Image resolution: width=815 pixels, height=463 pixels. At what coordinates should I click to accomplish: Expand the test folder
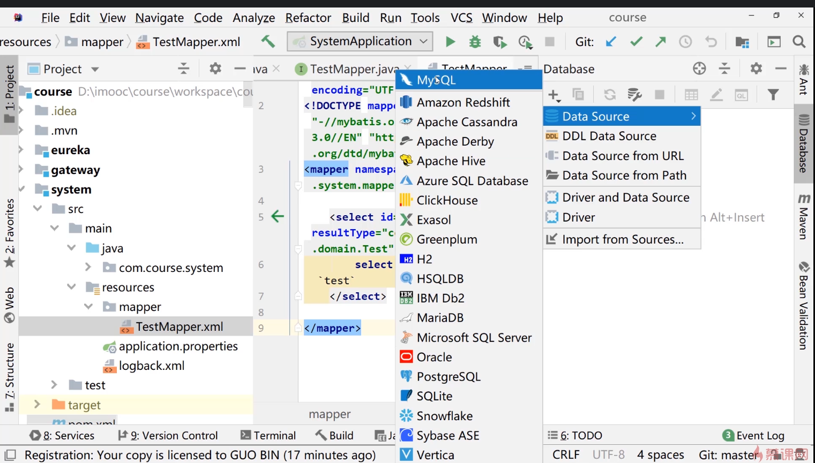[54, 384]
